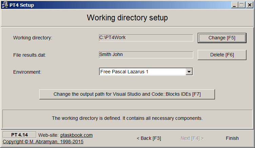255x148 pixels.
Task: Click the PT4 Setup title text
Action: coord(22,5)
